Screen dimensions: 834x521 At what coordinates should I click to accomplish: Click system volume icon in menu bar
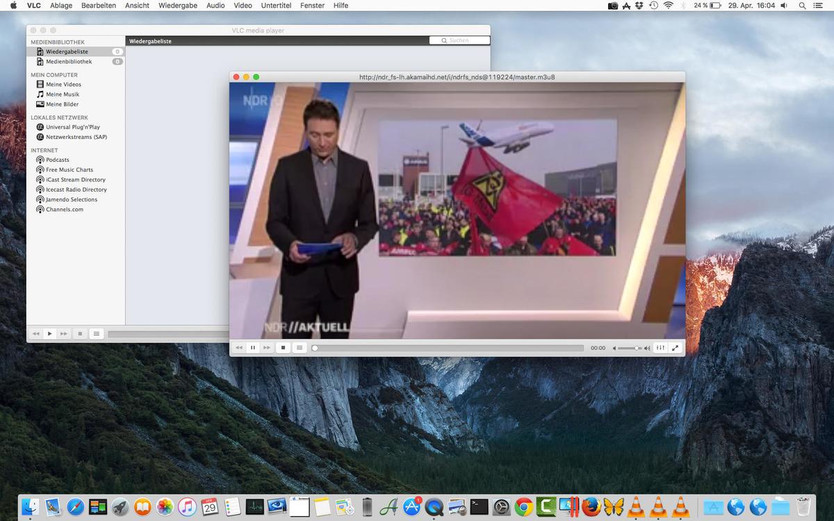pyautogui.click(x=784, y=6)
